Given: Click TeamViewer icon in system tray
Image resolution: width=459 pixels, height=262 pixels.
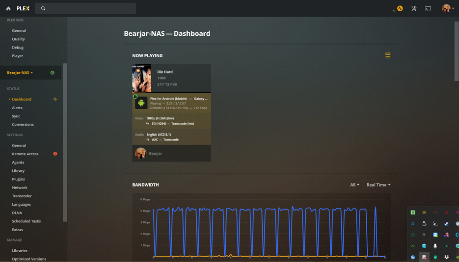Looking at the screenshot, I should coord(435,235).
